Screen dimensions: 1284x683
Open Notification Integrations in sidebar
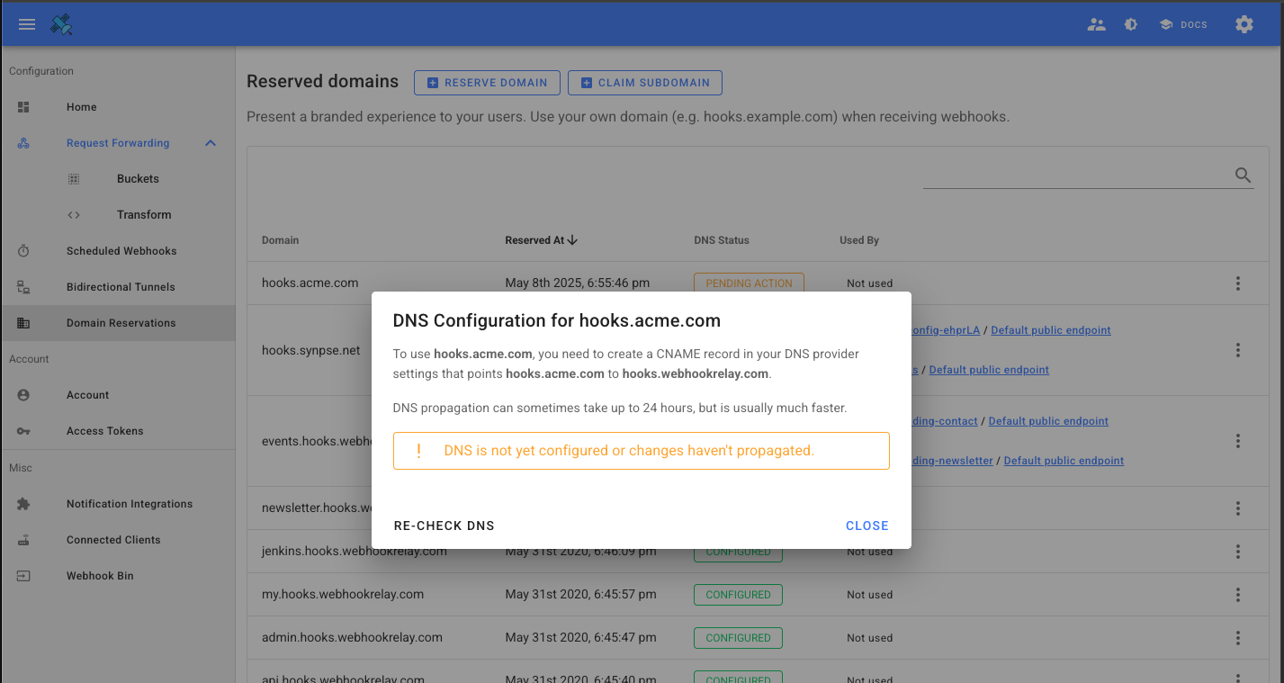129,504
